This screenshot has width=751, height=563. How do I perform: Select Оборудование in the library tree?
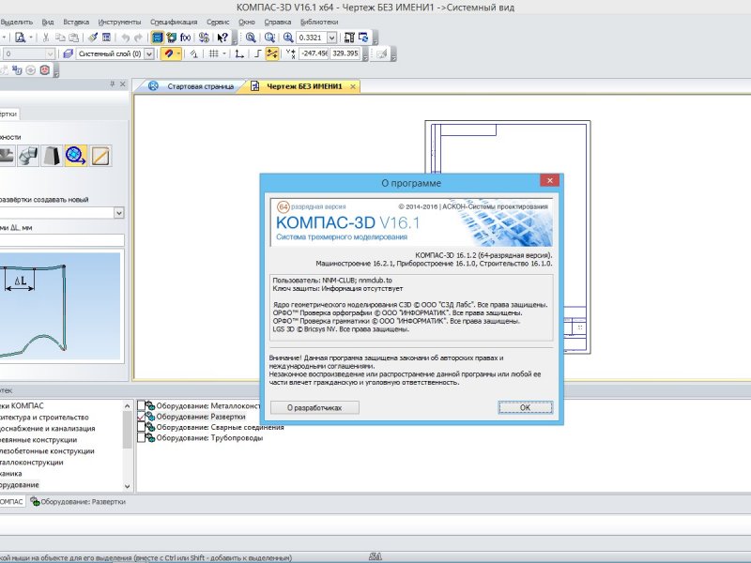coord(19,484)
